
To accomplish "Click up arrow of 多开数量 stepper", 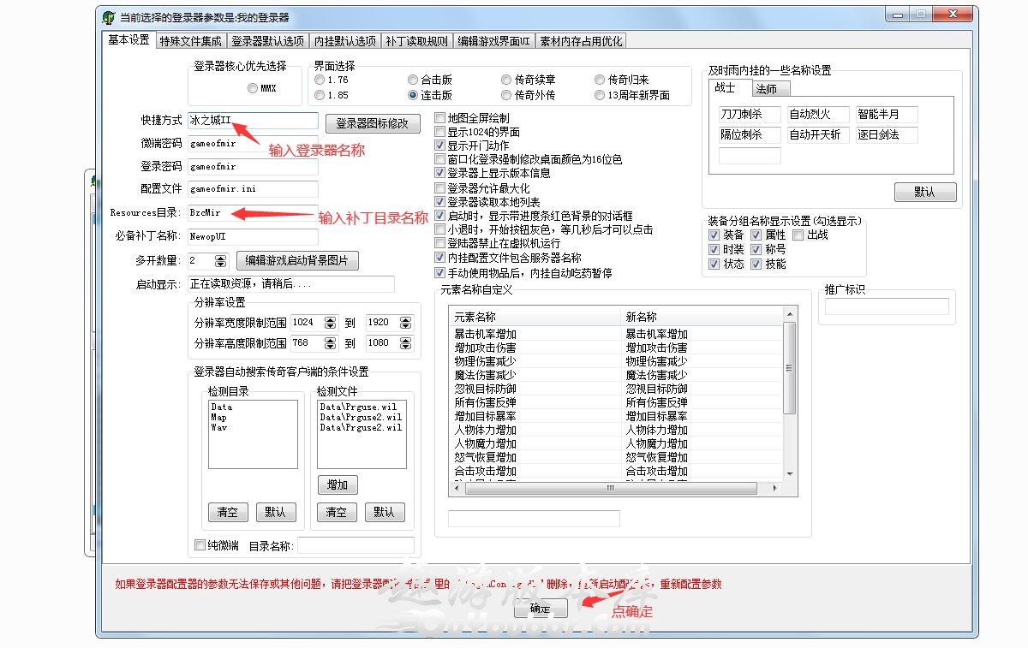I will (x=220, y=257).
